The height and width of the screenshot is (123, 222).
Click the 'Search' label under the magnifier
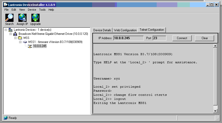point(9,24)
